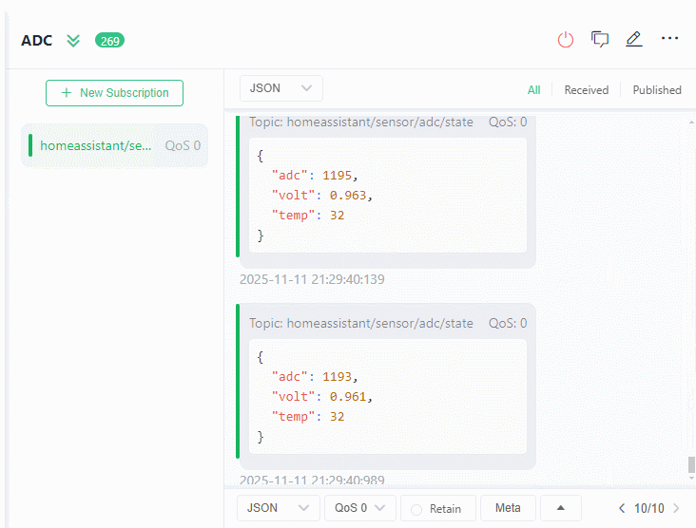Click the Meta button
The height and width of the screenshot is (528, 696).
508,508
